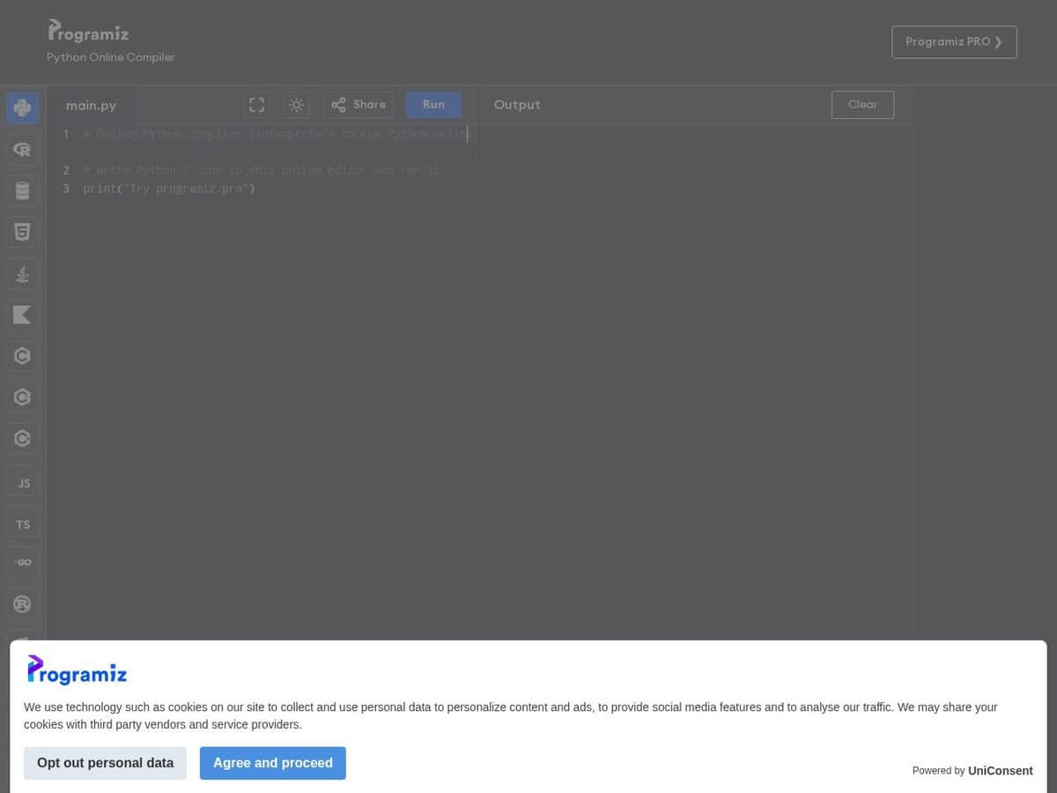
Task: Toggle fullscreen editor mode
Action: (x=257, y=105)
